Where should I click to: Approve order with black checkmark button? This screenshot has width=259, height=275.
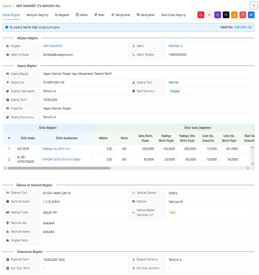coord(226,15)
